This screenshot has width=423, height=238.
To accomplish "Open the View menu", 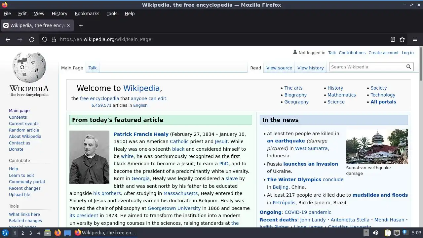I will click(x=39, y=14).
